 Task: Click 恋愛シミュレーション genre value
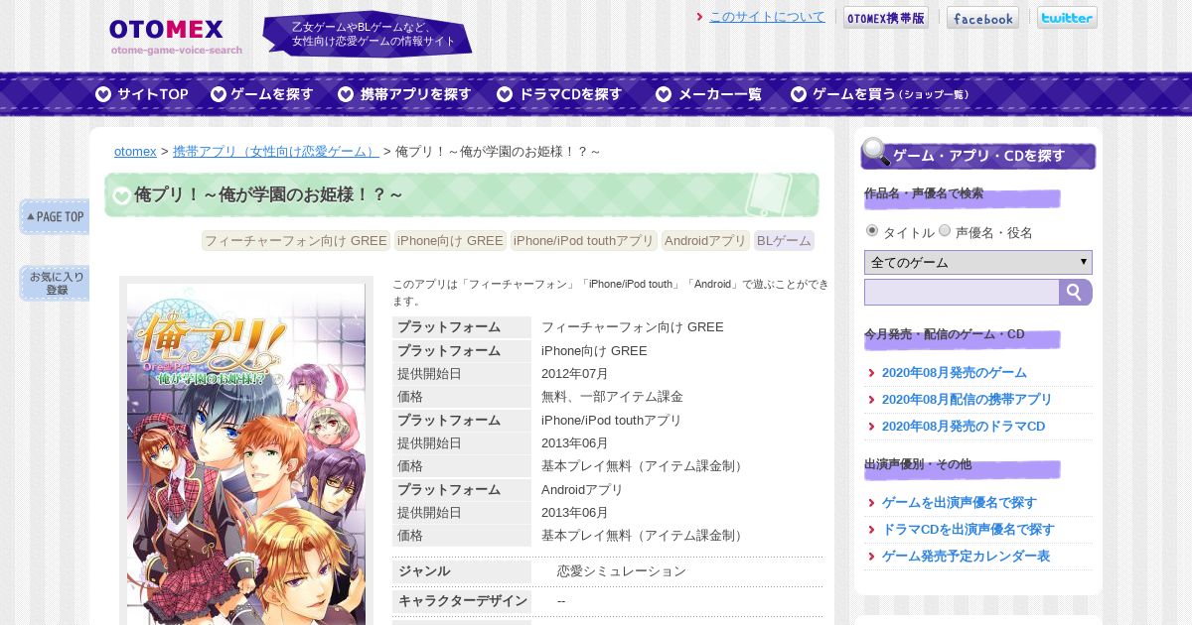click(622, 571)
